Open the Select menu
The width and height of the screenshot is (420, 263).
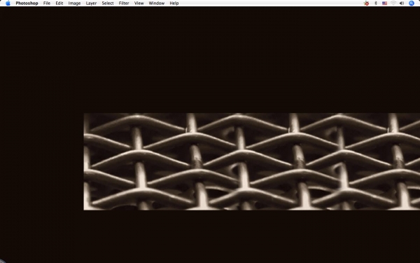click(108, 4)
